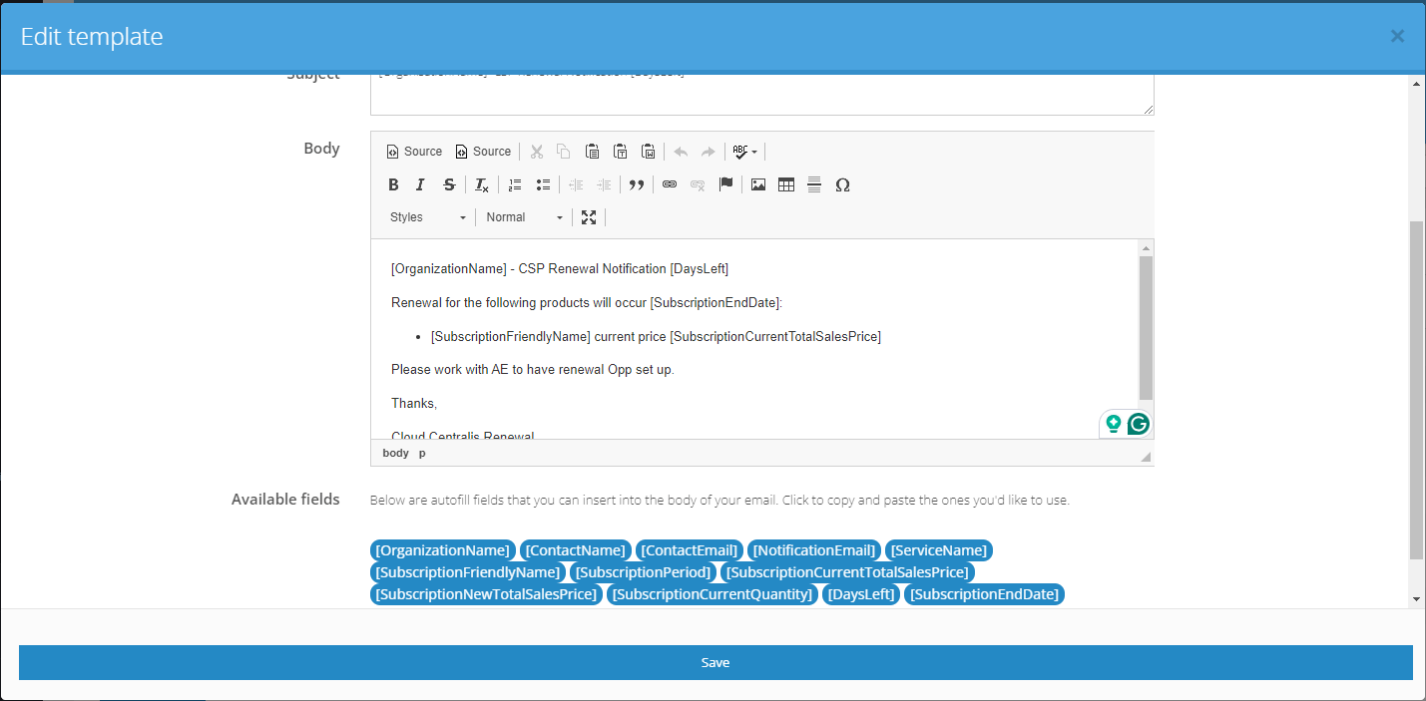
Task: Copy the [SubscriptionCurrentQuantity] field tag
Action: (x=713, y=594)
